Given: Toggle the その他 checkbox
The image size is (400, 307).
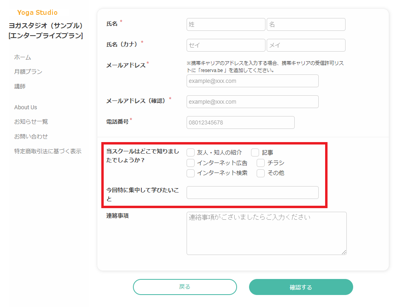Looking at the screenshot, I should (x=260, y=173).
